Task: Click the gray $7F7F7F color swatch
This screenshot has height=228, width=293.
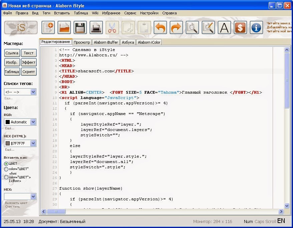Action: click(x=8, y=143)
